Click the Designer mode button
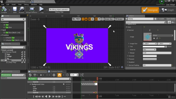 pyautogui.click(x=150, y=10)
